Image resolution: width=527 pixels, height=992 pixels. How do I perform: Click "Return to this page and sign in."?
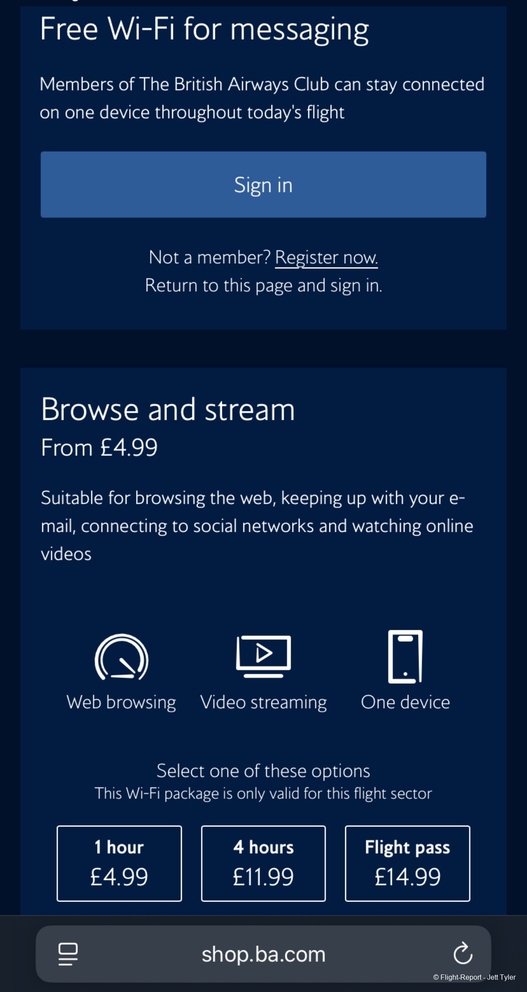pyautogui.click(x=263, y=286)
